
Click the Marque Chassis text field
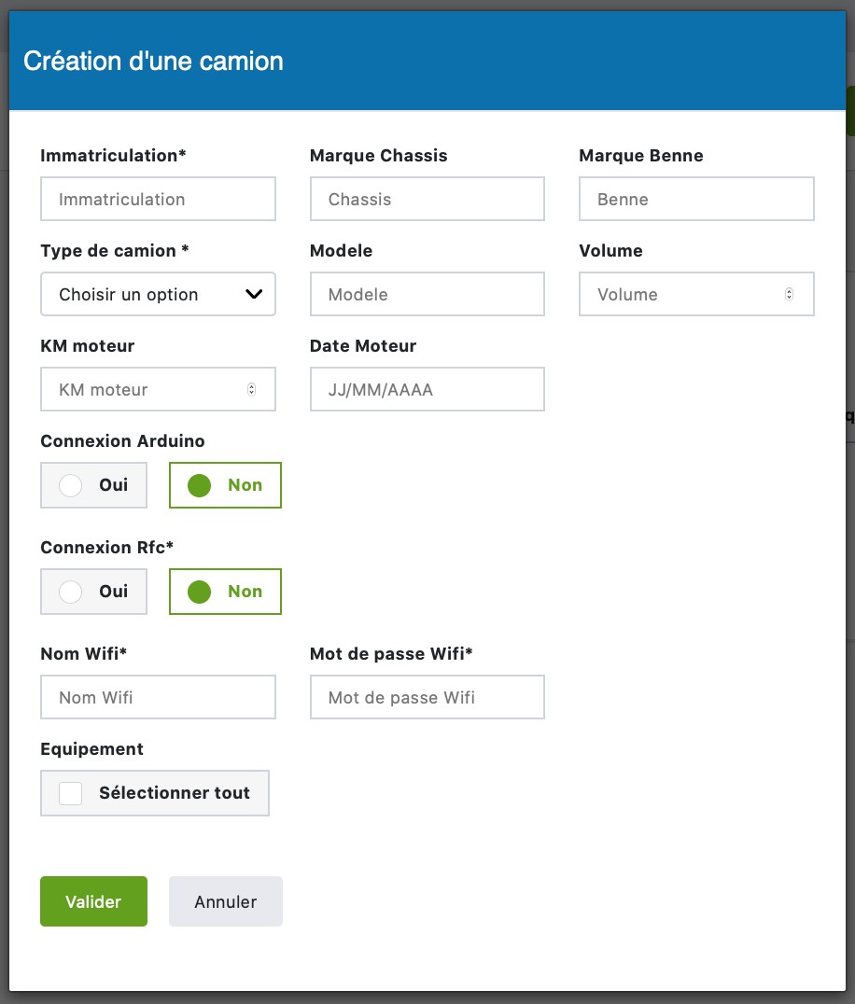[427, 199]
